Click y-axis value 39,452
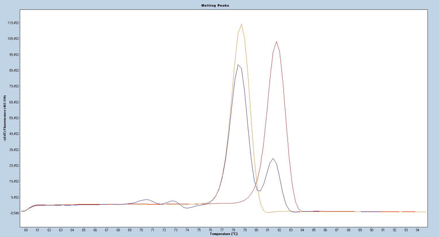439x237 pixels. pyautogui.click(x=14, y=150)
